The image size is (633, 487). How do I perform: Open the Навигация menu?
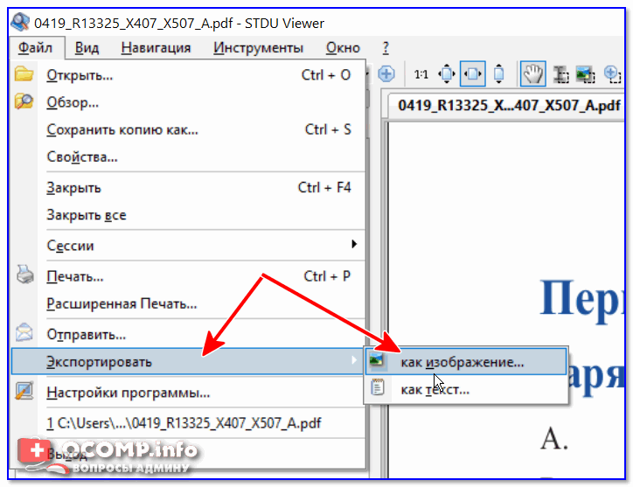[x=156, y=48]
